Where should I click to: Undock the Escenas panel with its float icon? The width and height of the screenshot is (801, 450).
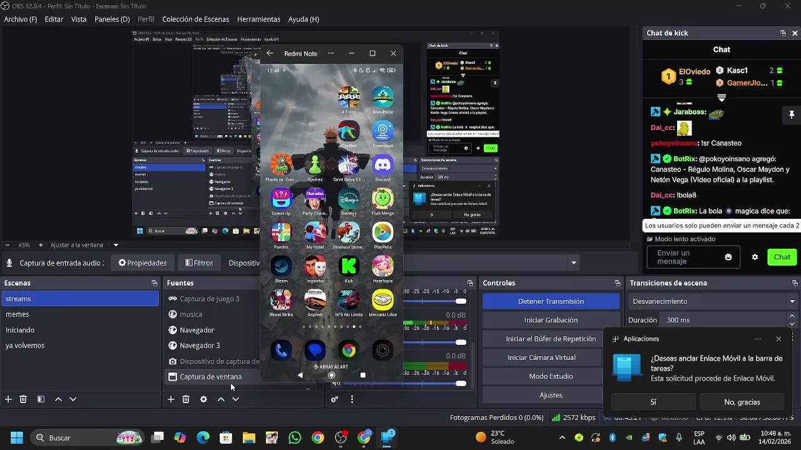pyautogui.click(x=155, y=283)
